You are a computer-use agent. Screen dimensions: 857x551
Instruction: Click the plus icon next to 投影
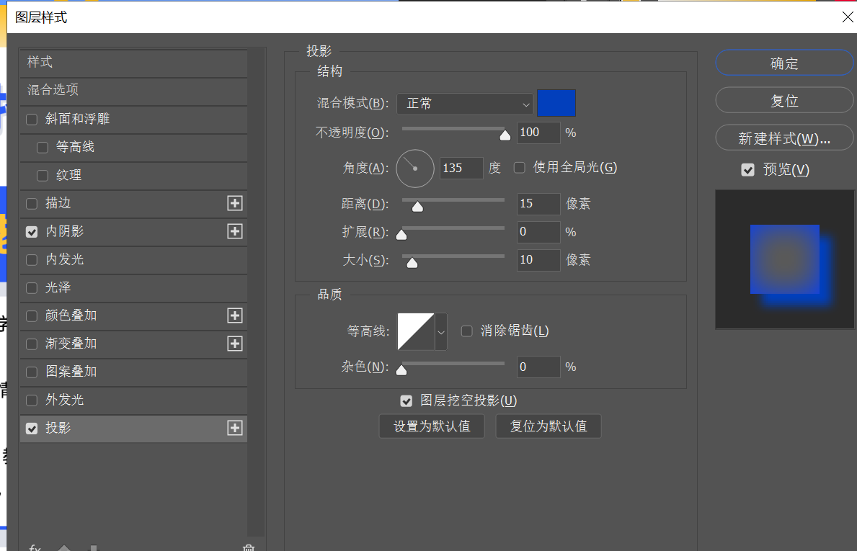click(235, 428)
